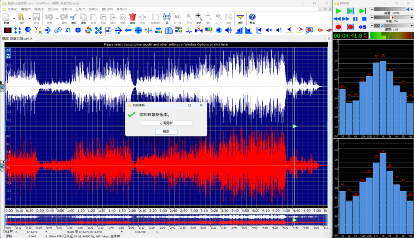The height and width of the screenshot is (238, 414).
Task: Click the 订阅更新 subscribe updates button
Action: click(166, 123)
